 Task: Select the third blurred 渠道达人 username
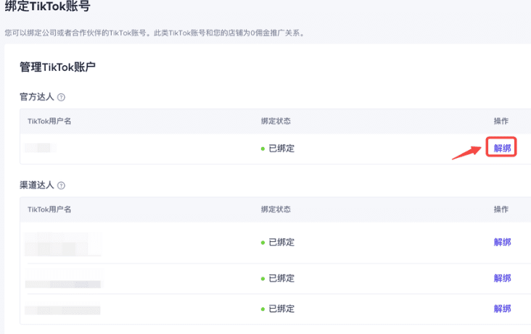[62, 309]
